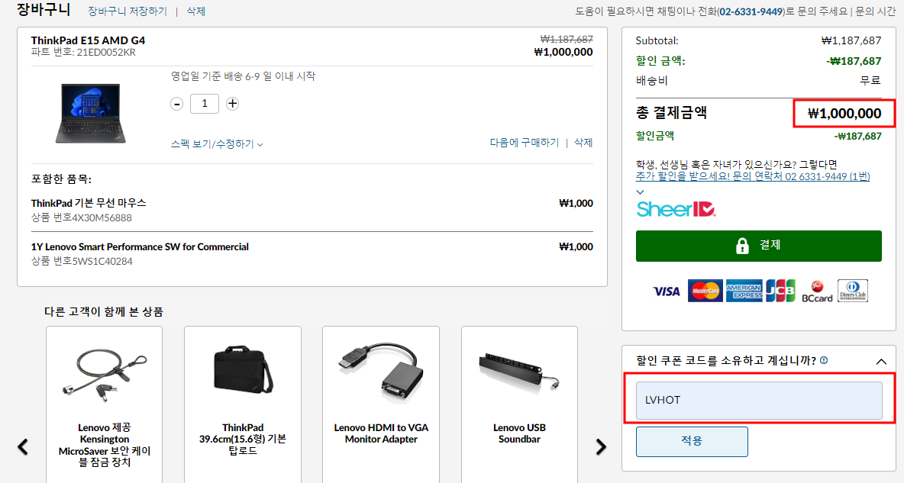Click the JCB card icon
904x483 pixels.
tap(780, 291)
